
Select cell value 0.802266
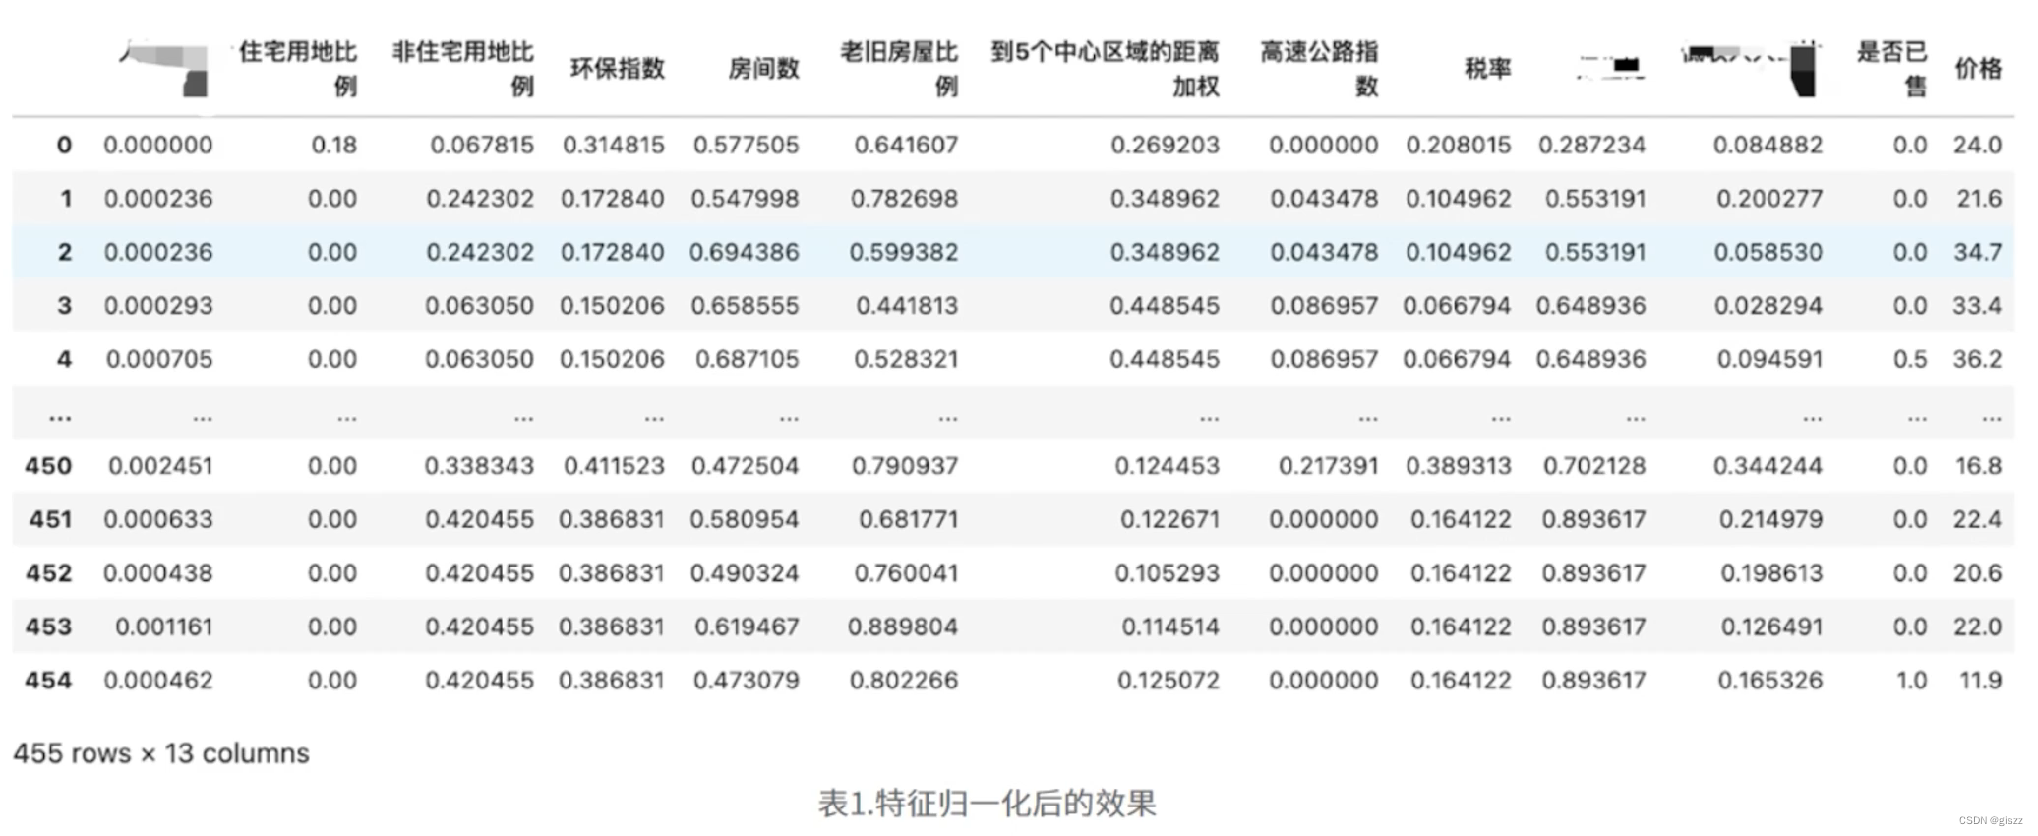904,681
